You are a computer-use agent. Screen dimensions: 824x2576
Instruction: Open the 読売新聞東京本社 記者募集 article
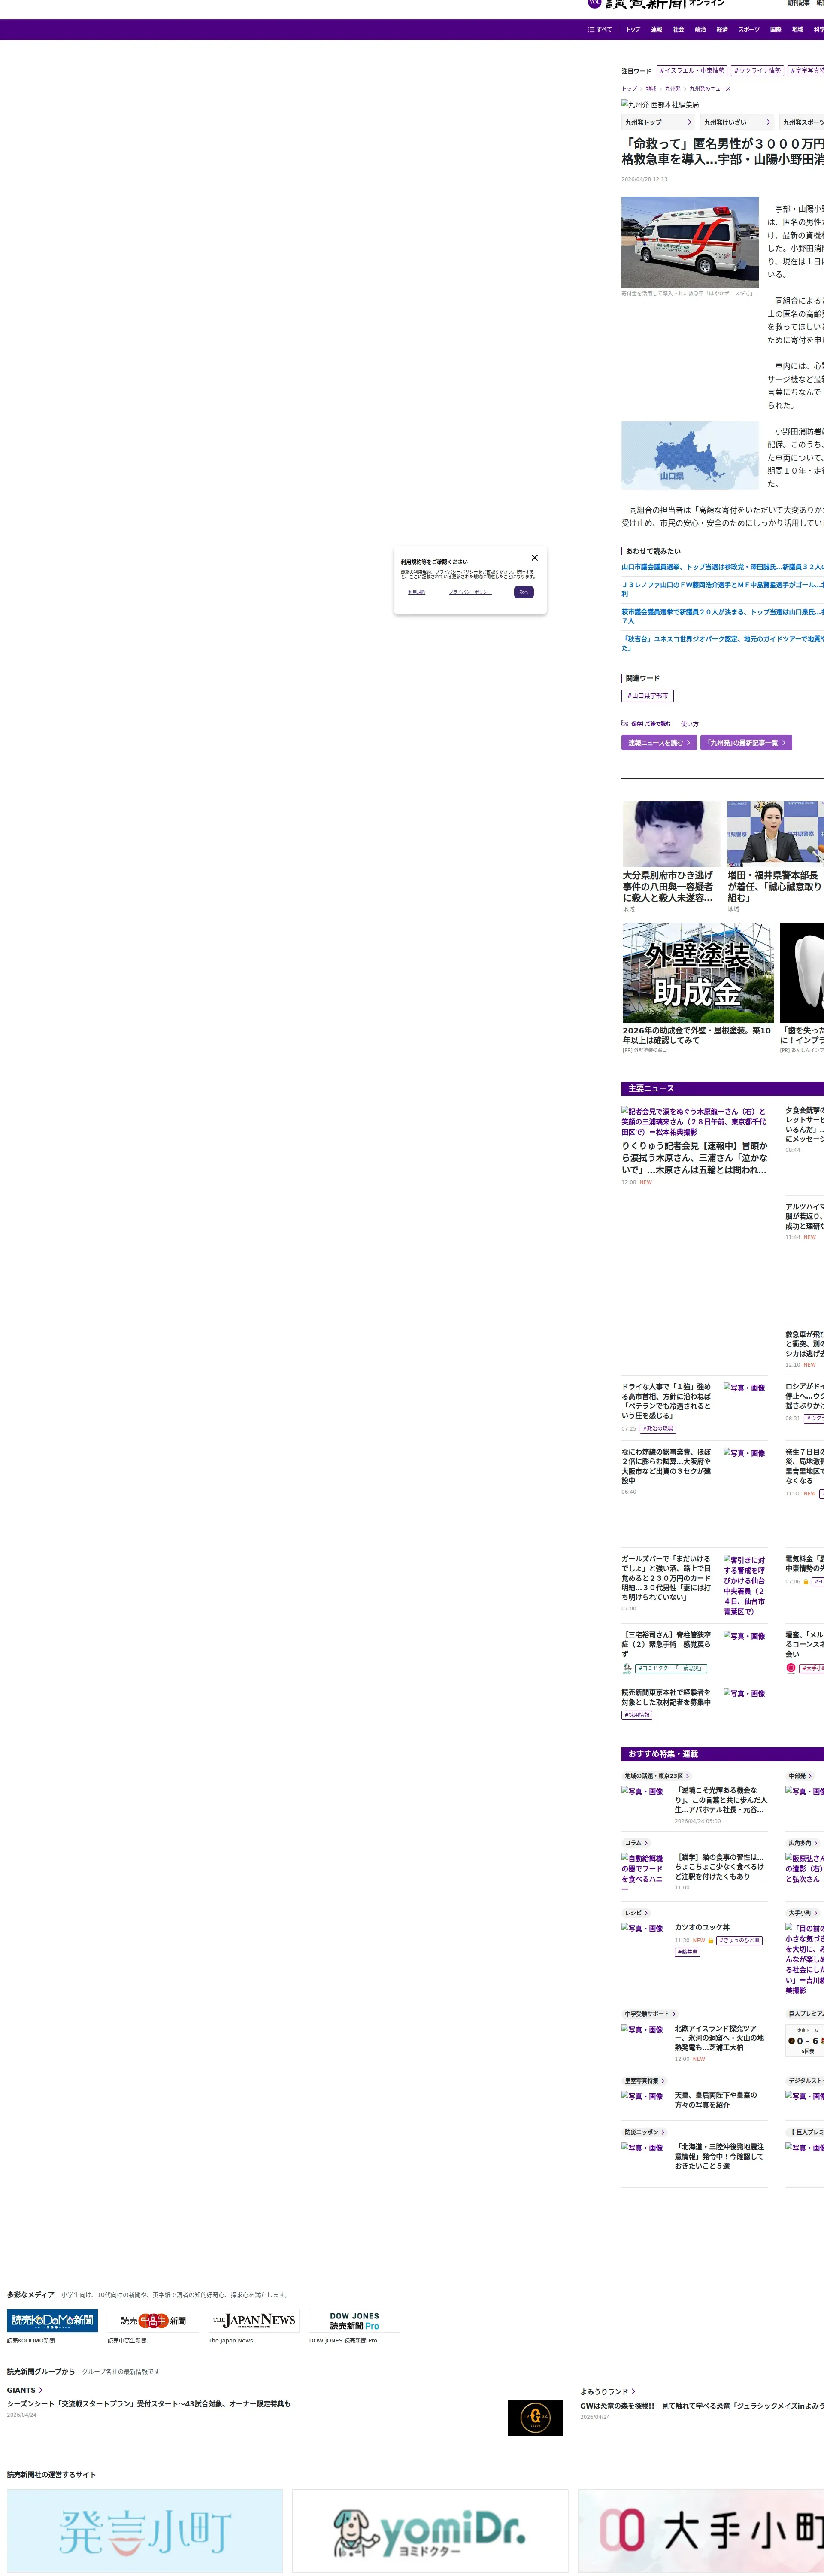click(x=667, y=1698)
